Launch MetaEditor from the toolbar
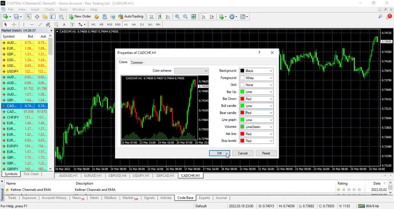This screenshot has height=209, width=394. tap(96, 17)
